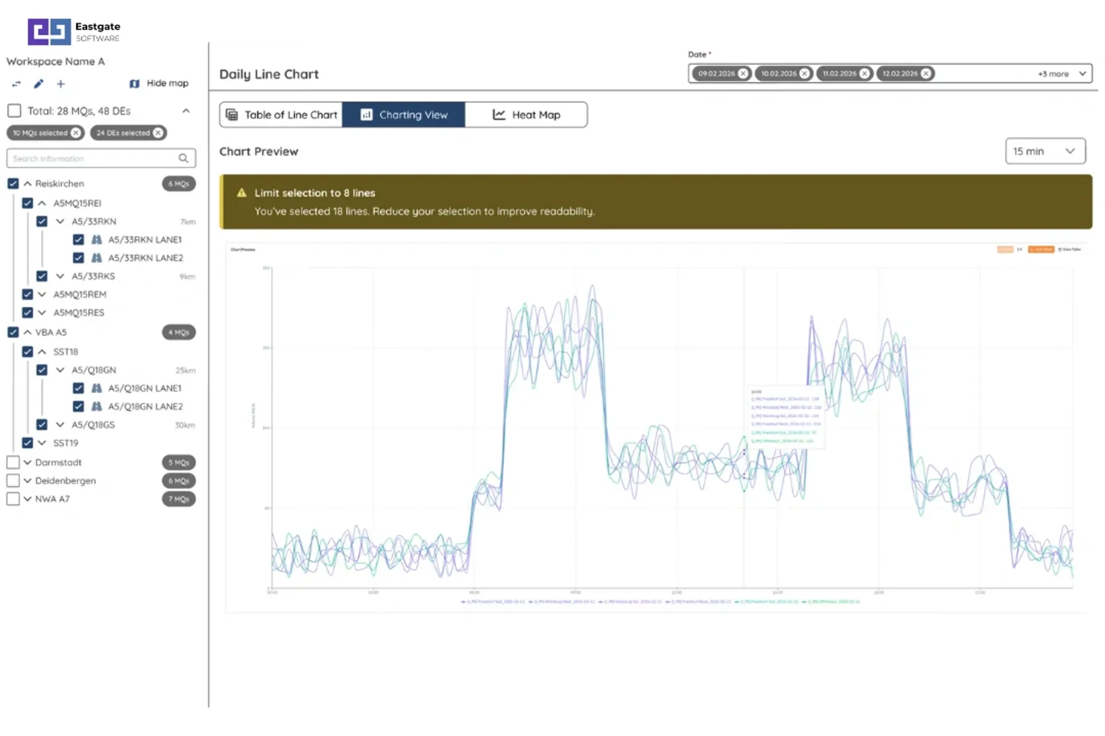Uncheck the Reiskirchen checkbox

coord(13,183)
